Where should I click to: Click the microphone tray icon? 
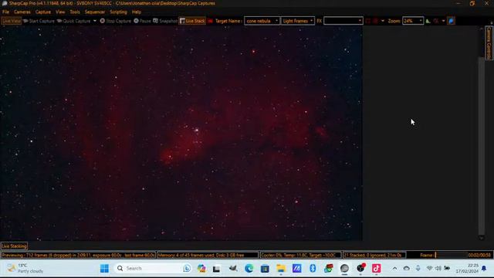(x=418, y=269)
